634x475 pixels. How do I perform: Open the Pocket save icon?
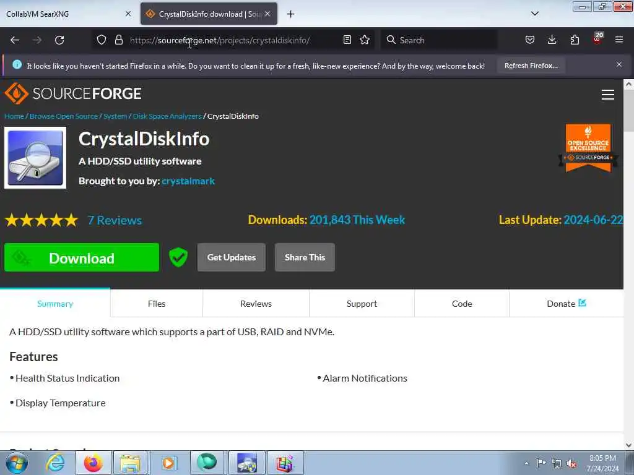point(530,40)
